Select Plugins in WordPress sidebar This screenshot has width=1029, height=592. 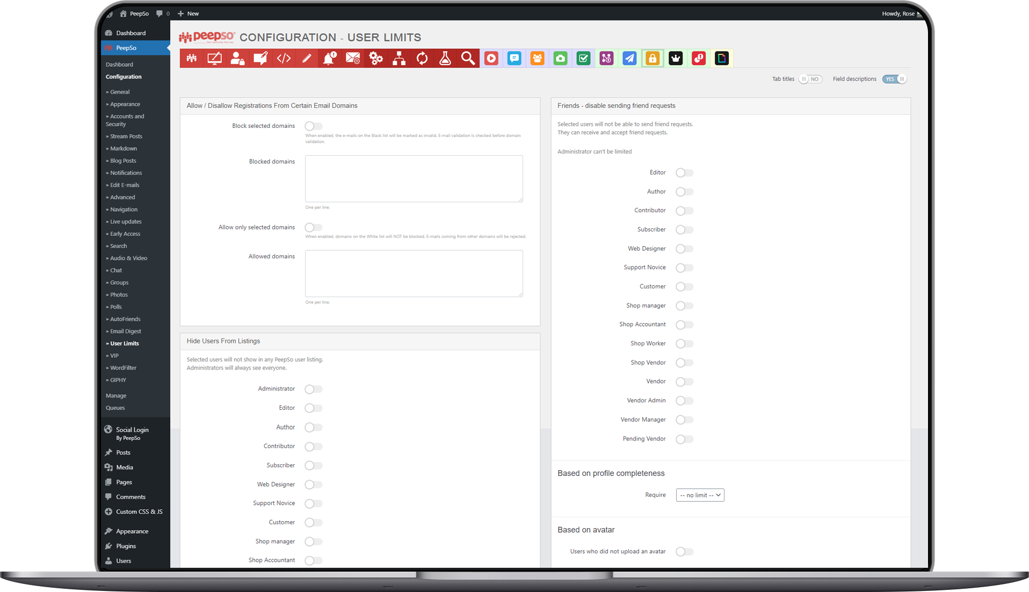pos(126,546)
